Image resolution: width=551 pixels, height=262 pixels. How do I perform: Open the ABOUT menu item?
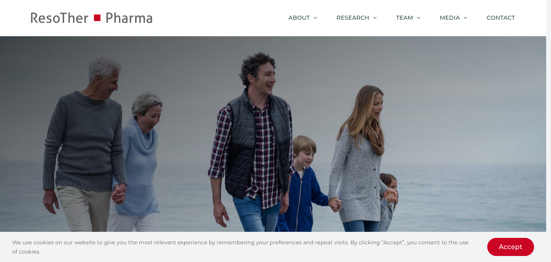[299, 18]
